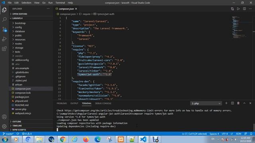Switch to the OUTPUT panel tab
The height and width of the screenshot is (143, 255).
coord(75,103)
